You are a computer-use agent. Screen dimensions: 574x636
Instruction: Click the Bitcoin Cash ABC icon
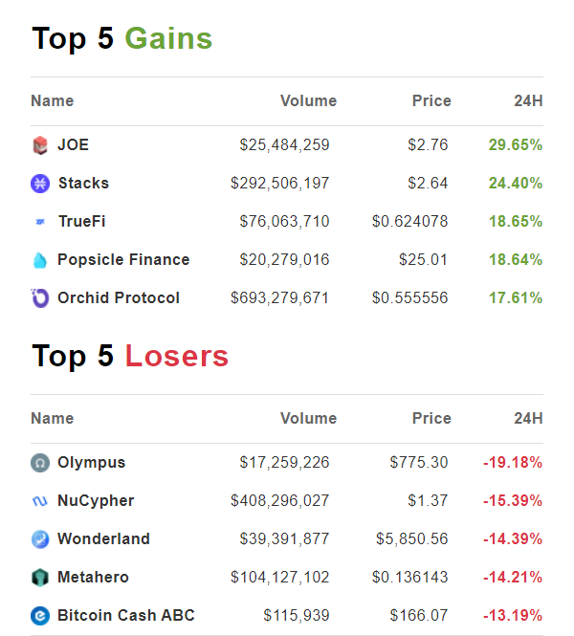coord(39,616)
